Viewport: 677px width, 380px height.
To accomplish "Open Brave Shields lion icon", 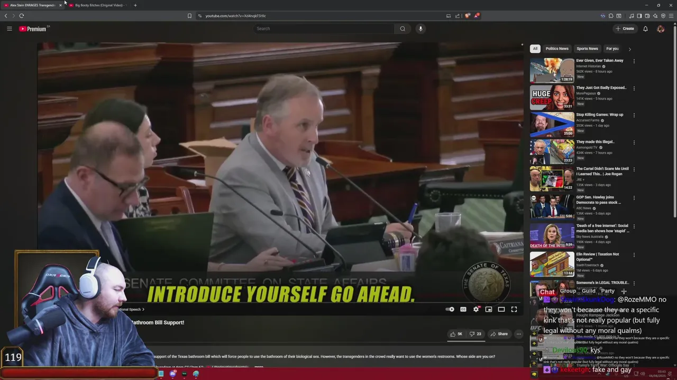I will pos(467,16).
